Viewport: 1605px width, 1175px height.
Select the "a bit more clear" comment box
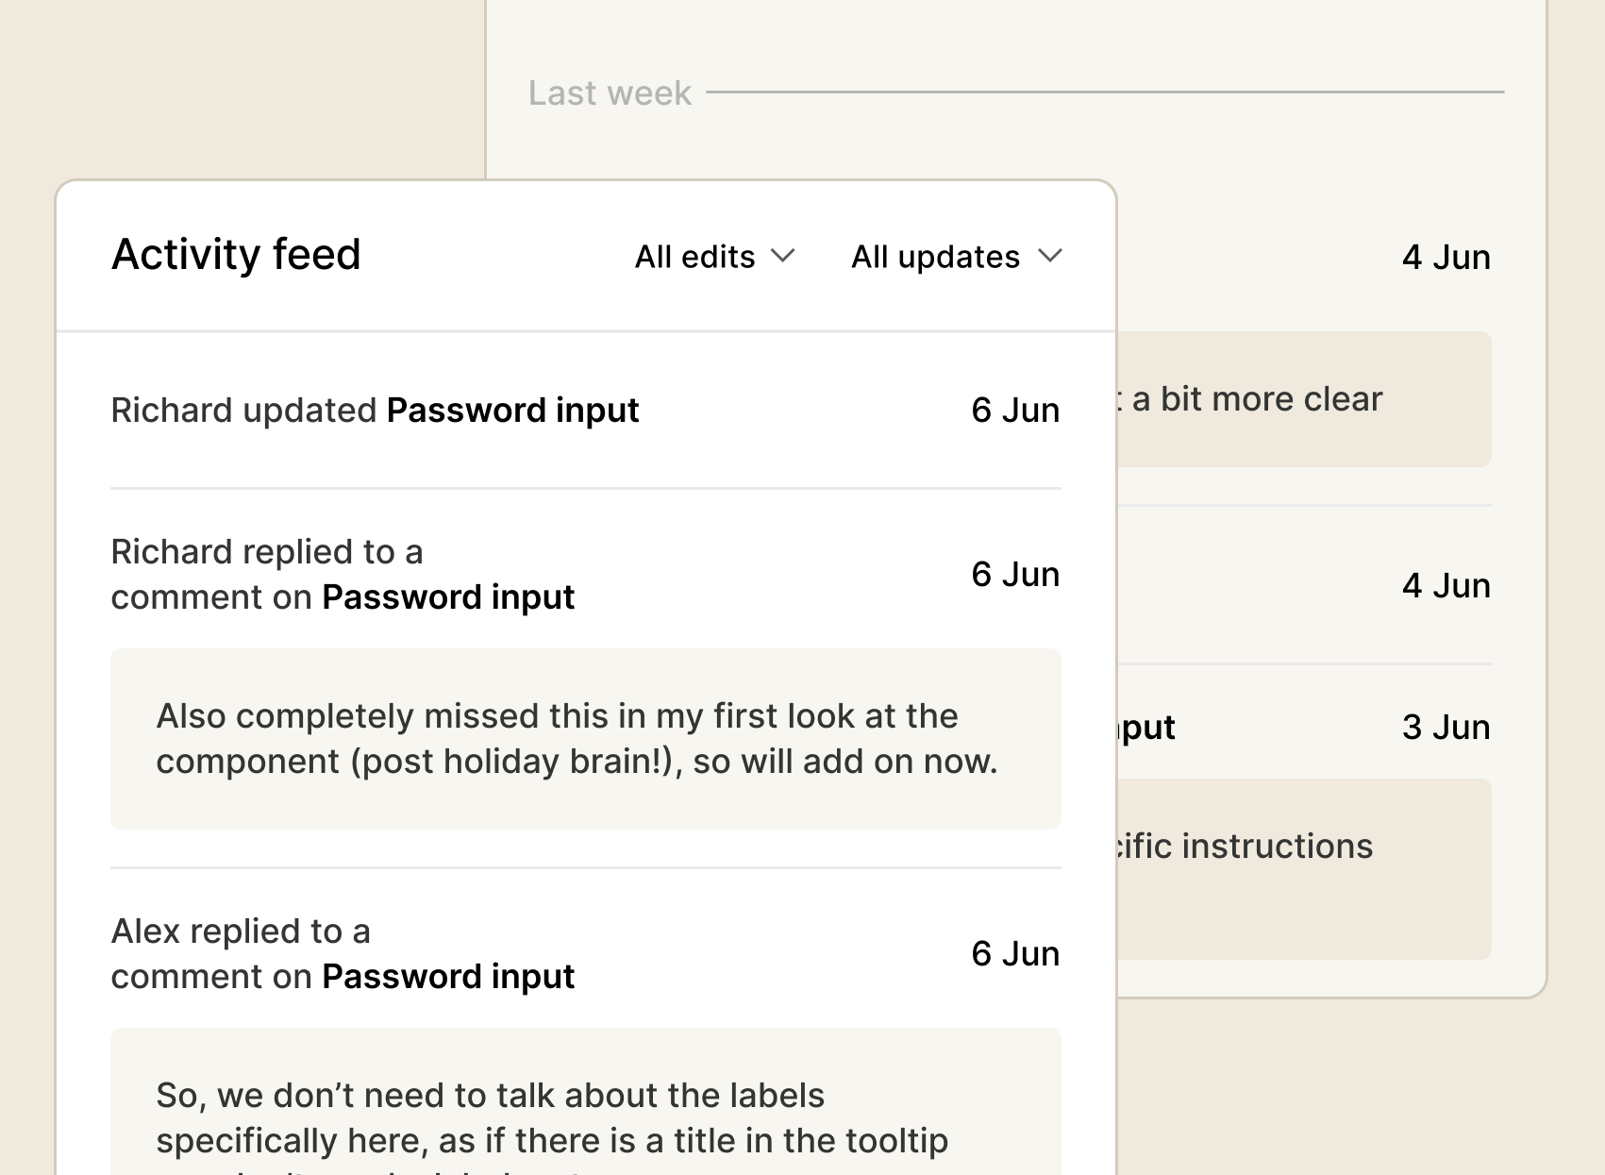pyautogui.click(x=1302, y=399)
